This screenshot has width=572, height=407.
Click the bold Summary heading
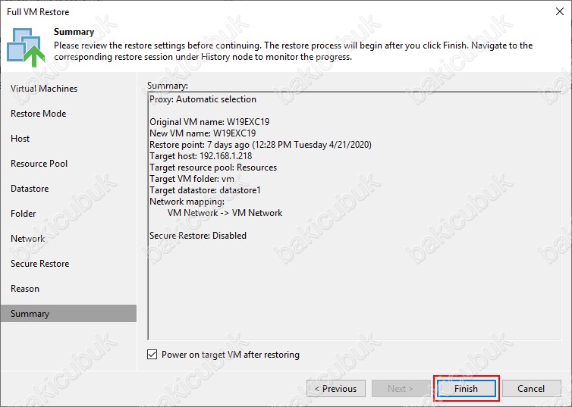(x=74, y=32)
